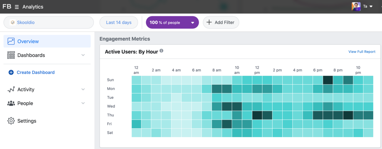Click the Settings gear icon
This screenshot has width=382, height=149.
[x=11, y=121]
